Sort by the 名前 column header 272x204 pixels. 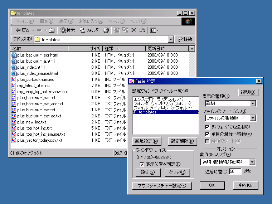tap(39, 49)
